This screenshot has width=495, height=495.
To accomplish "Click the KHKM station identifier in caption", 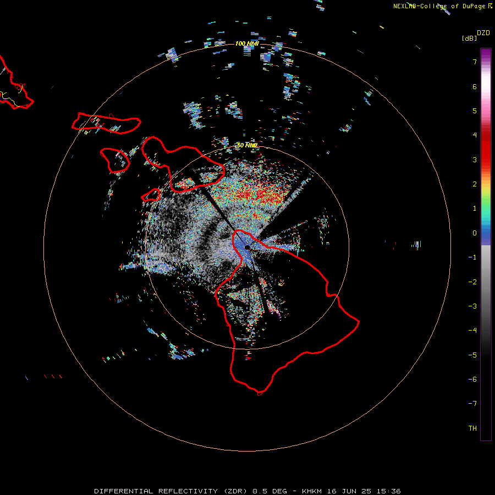I will point(312,491).
